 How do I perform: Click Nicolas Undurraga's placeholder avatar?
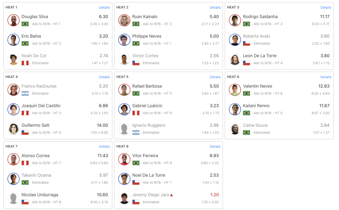[13, 198]
